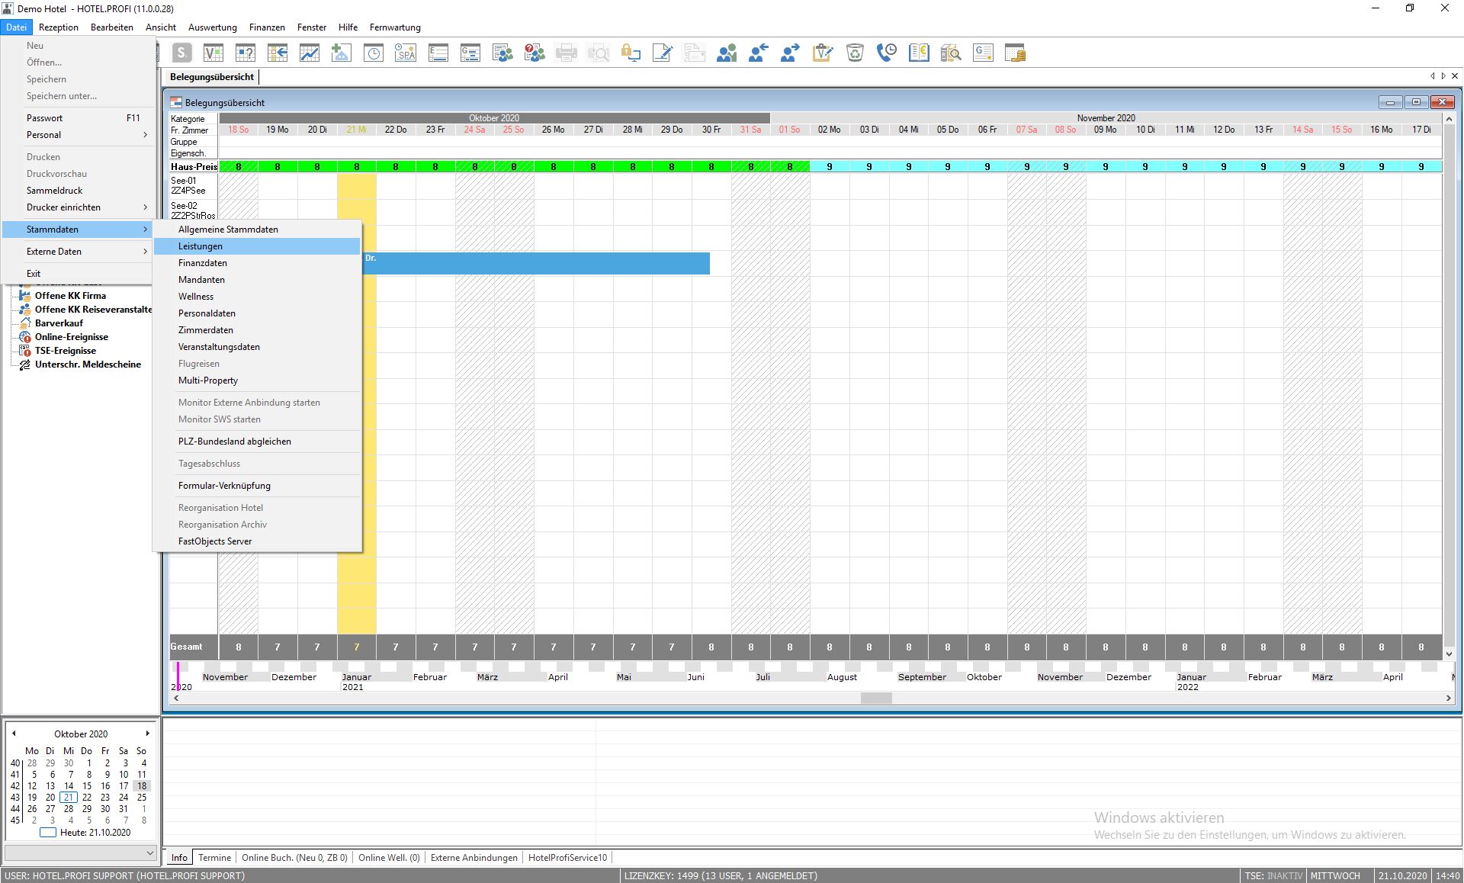The image size is (1464, 883).
Task: Switch to the Termine tab
Action: (214, 858)
